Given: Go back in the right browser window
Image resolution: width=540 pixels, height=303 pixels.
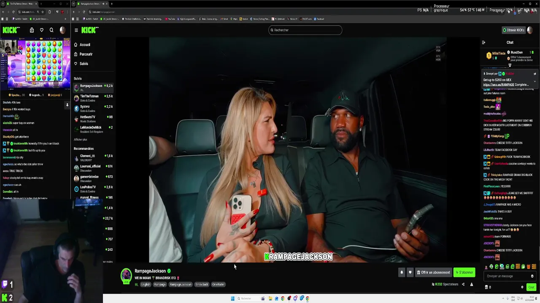Looking at the screenshot, I should pos(73,12).
